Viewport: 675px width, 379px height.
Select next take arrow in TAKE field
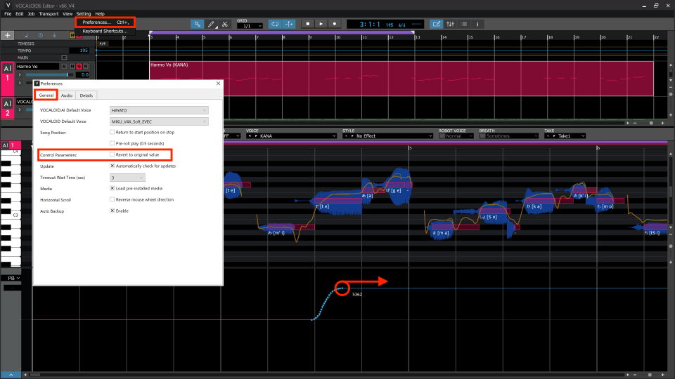click(x=554, y=135)
